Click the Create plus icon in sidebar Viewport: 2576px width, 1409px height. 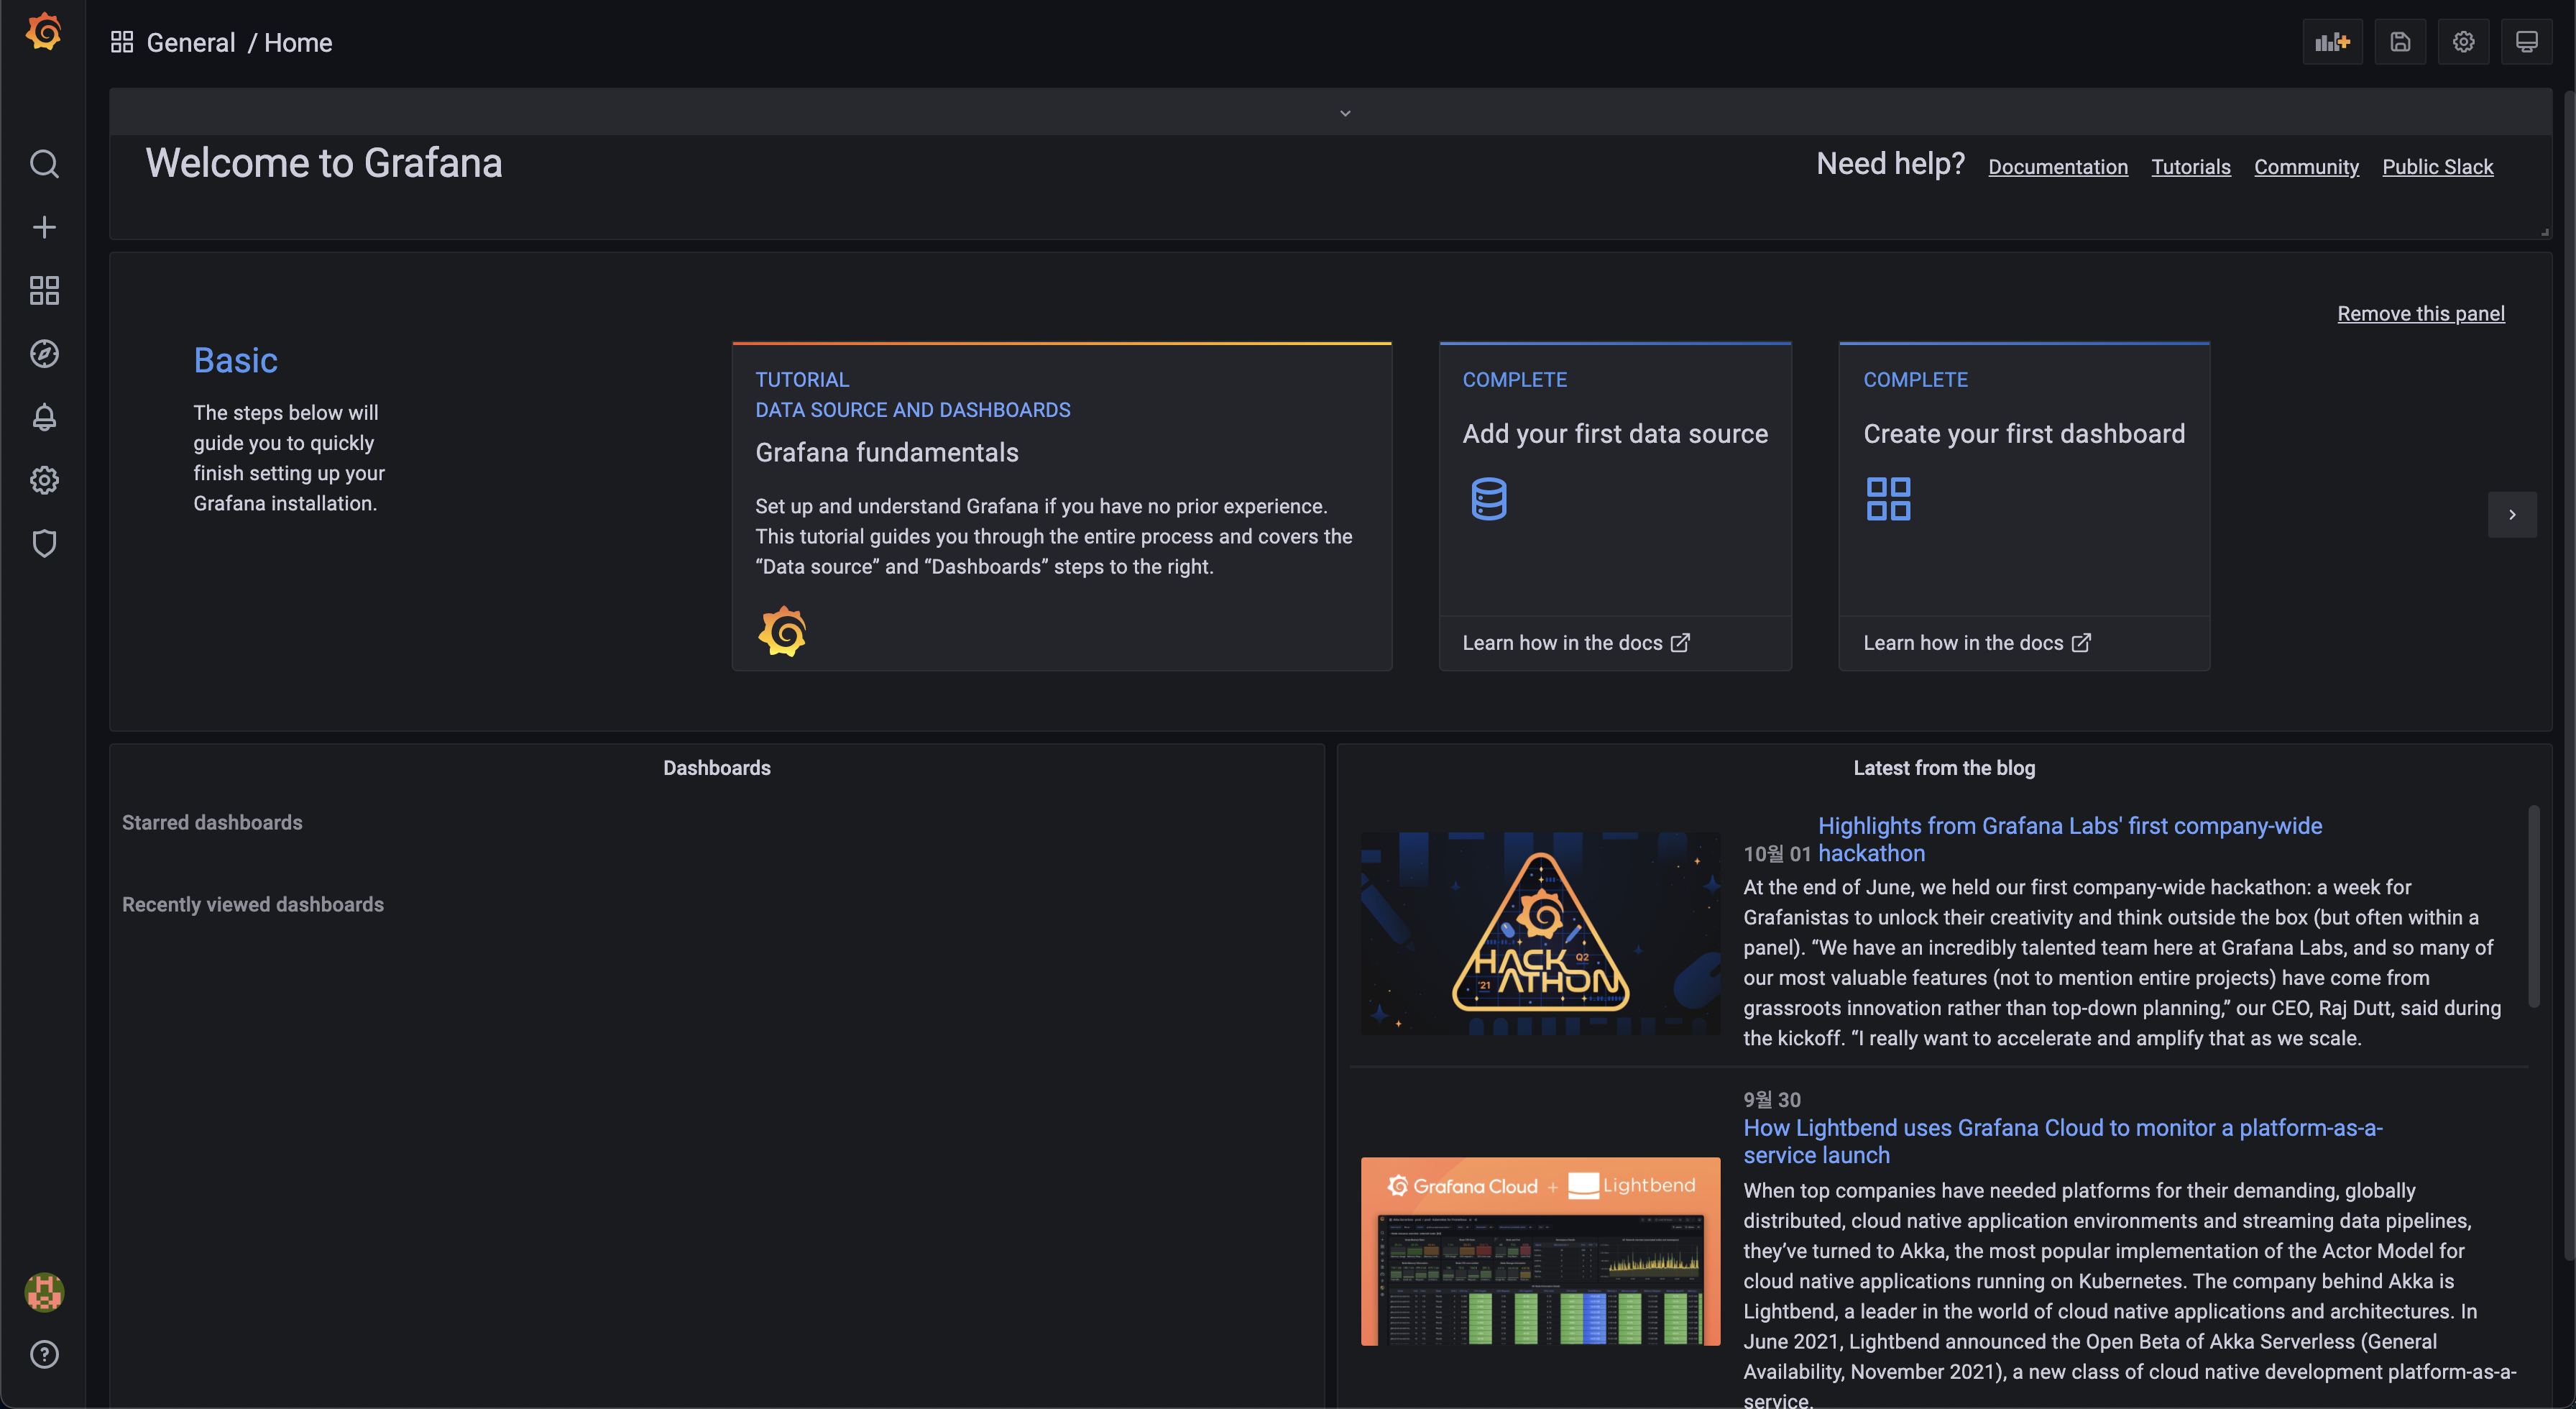[x=44, y=227]
